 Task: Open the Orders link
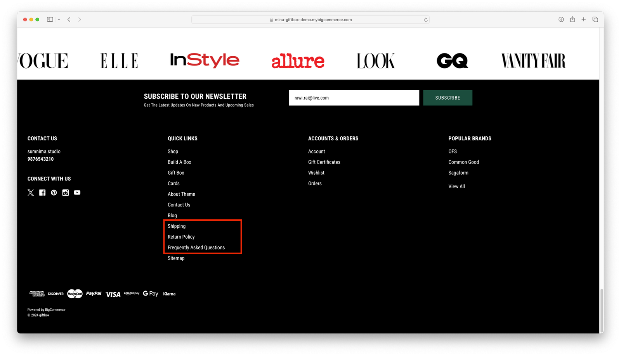pos(315,183)
